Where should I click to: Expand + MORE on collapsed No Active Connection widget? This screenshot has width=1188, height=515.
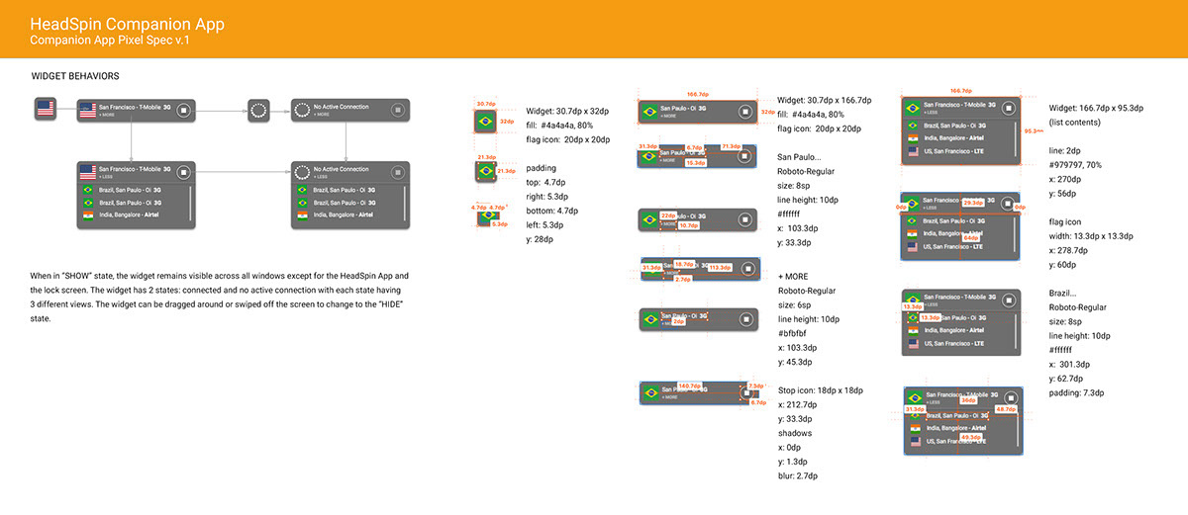pyautogui.click(x=321, y=116)
